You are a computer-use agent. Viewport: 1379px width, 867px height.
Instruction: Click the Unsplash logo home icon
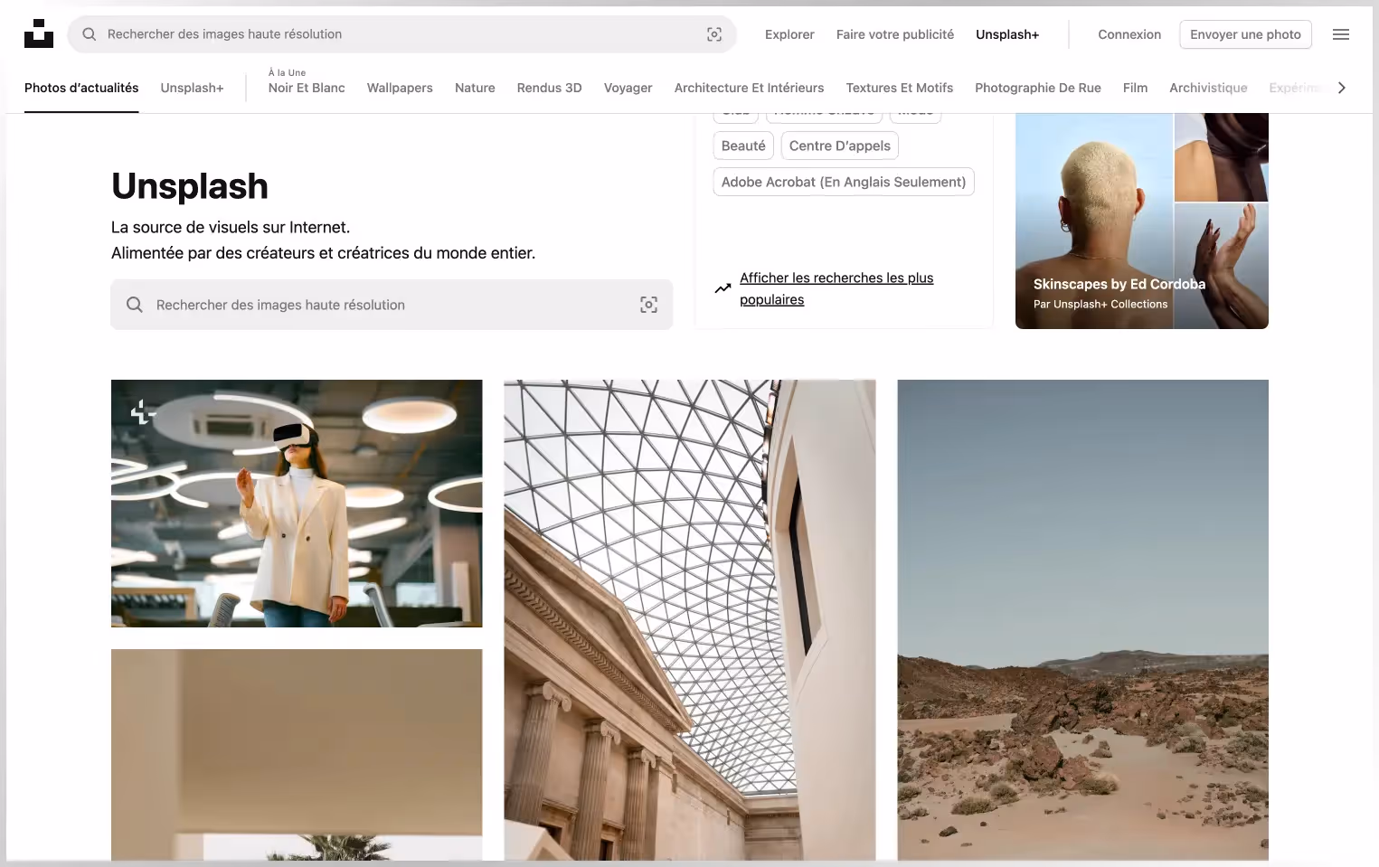point(39,33)
